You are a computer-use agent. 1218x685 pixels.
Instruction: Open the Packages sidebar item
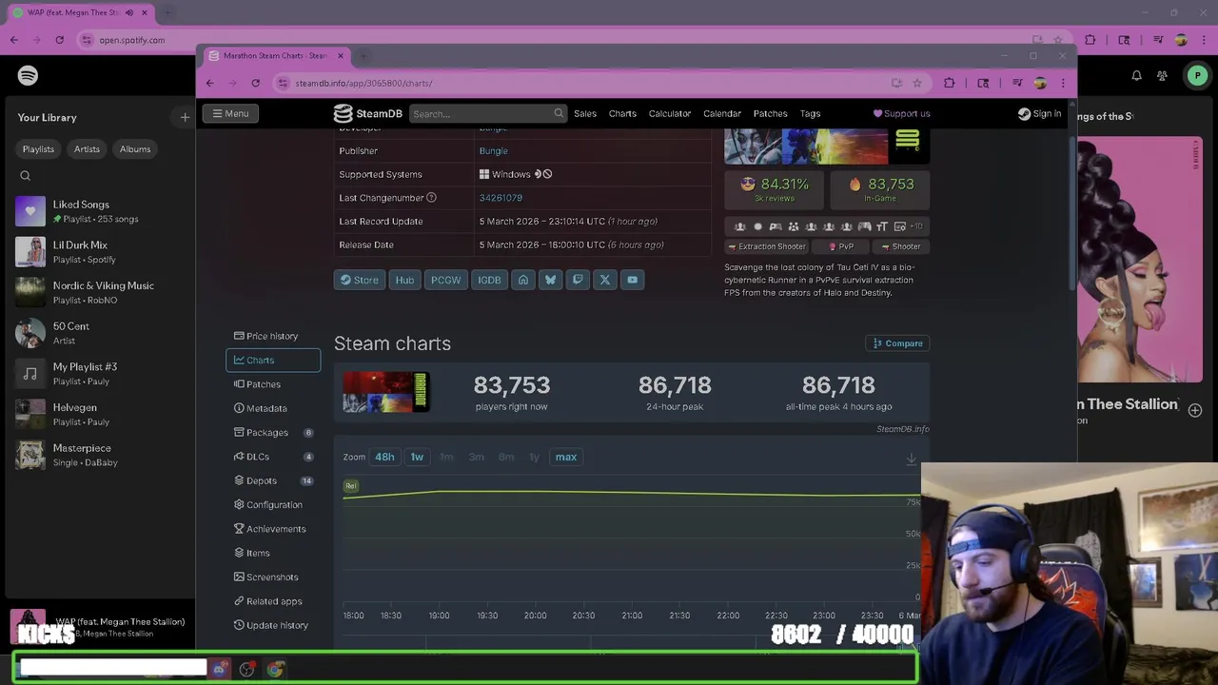tap(273, 432)
